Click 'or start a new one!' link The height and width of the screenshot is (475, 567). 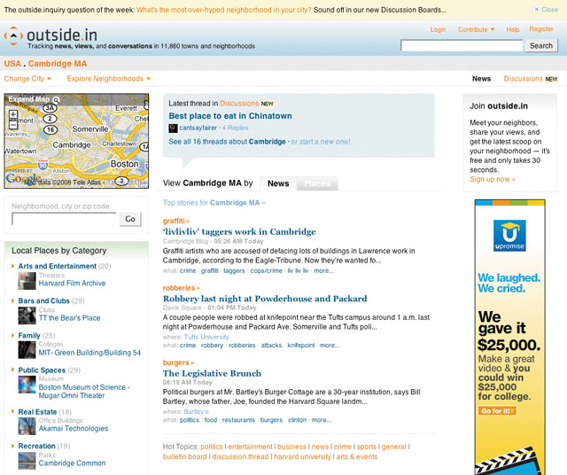click(321, 142)
